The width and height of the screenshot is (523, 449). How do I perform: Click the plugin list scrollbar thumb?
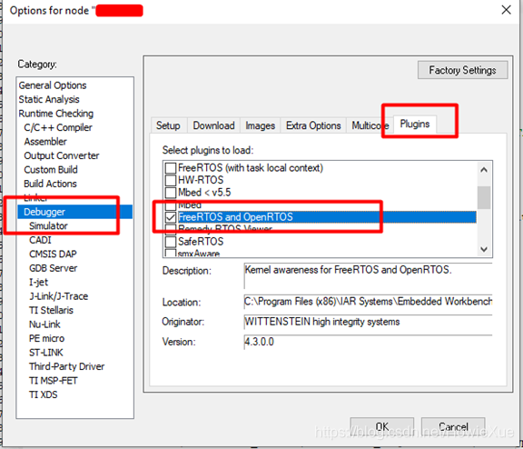(x=484, y=197)
